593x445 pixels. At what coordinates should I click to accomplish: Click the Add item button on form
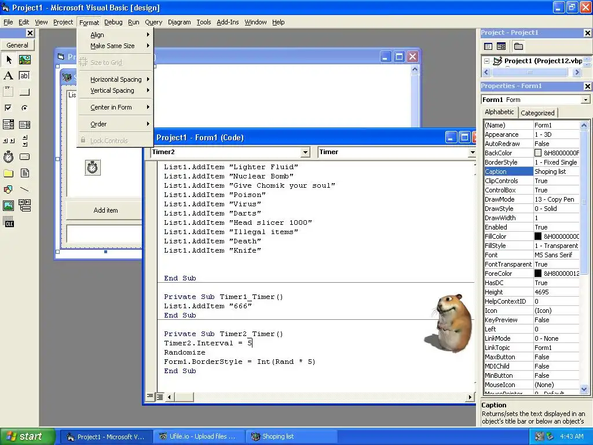tap(105, 210)
